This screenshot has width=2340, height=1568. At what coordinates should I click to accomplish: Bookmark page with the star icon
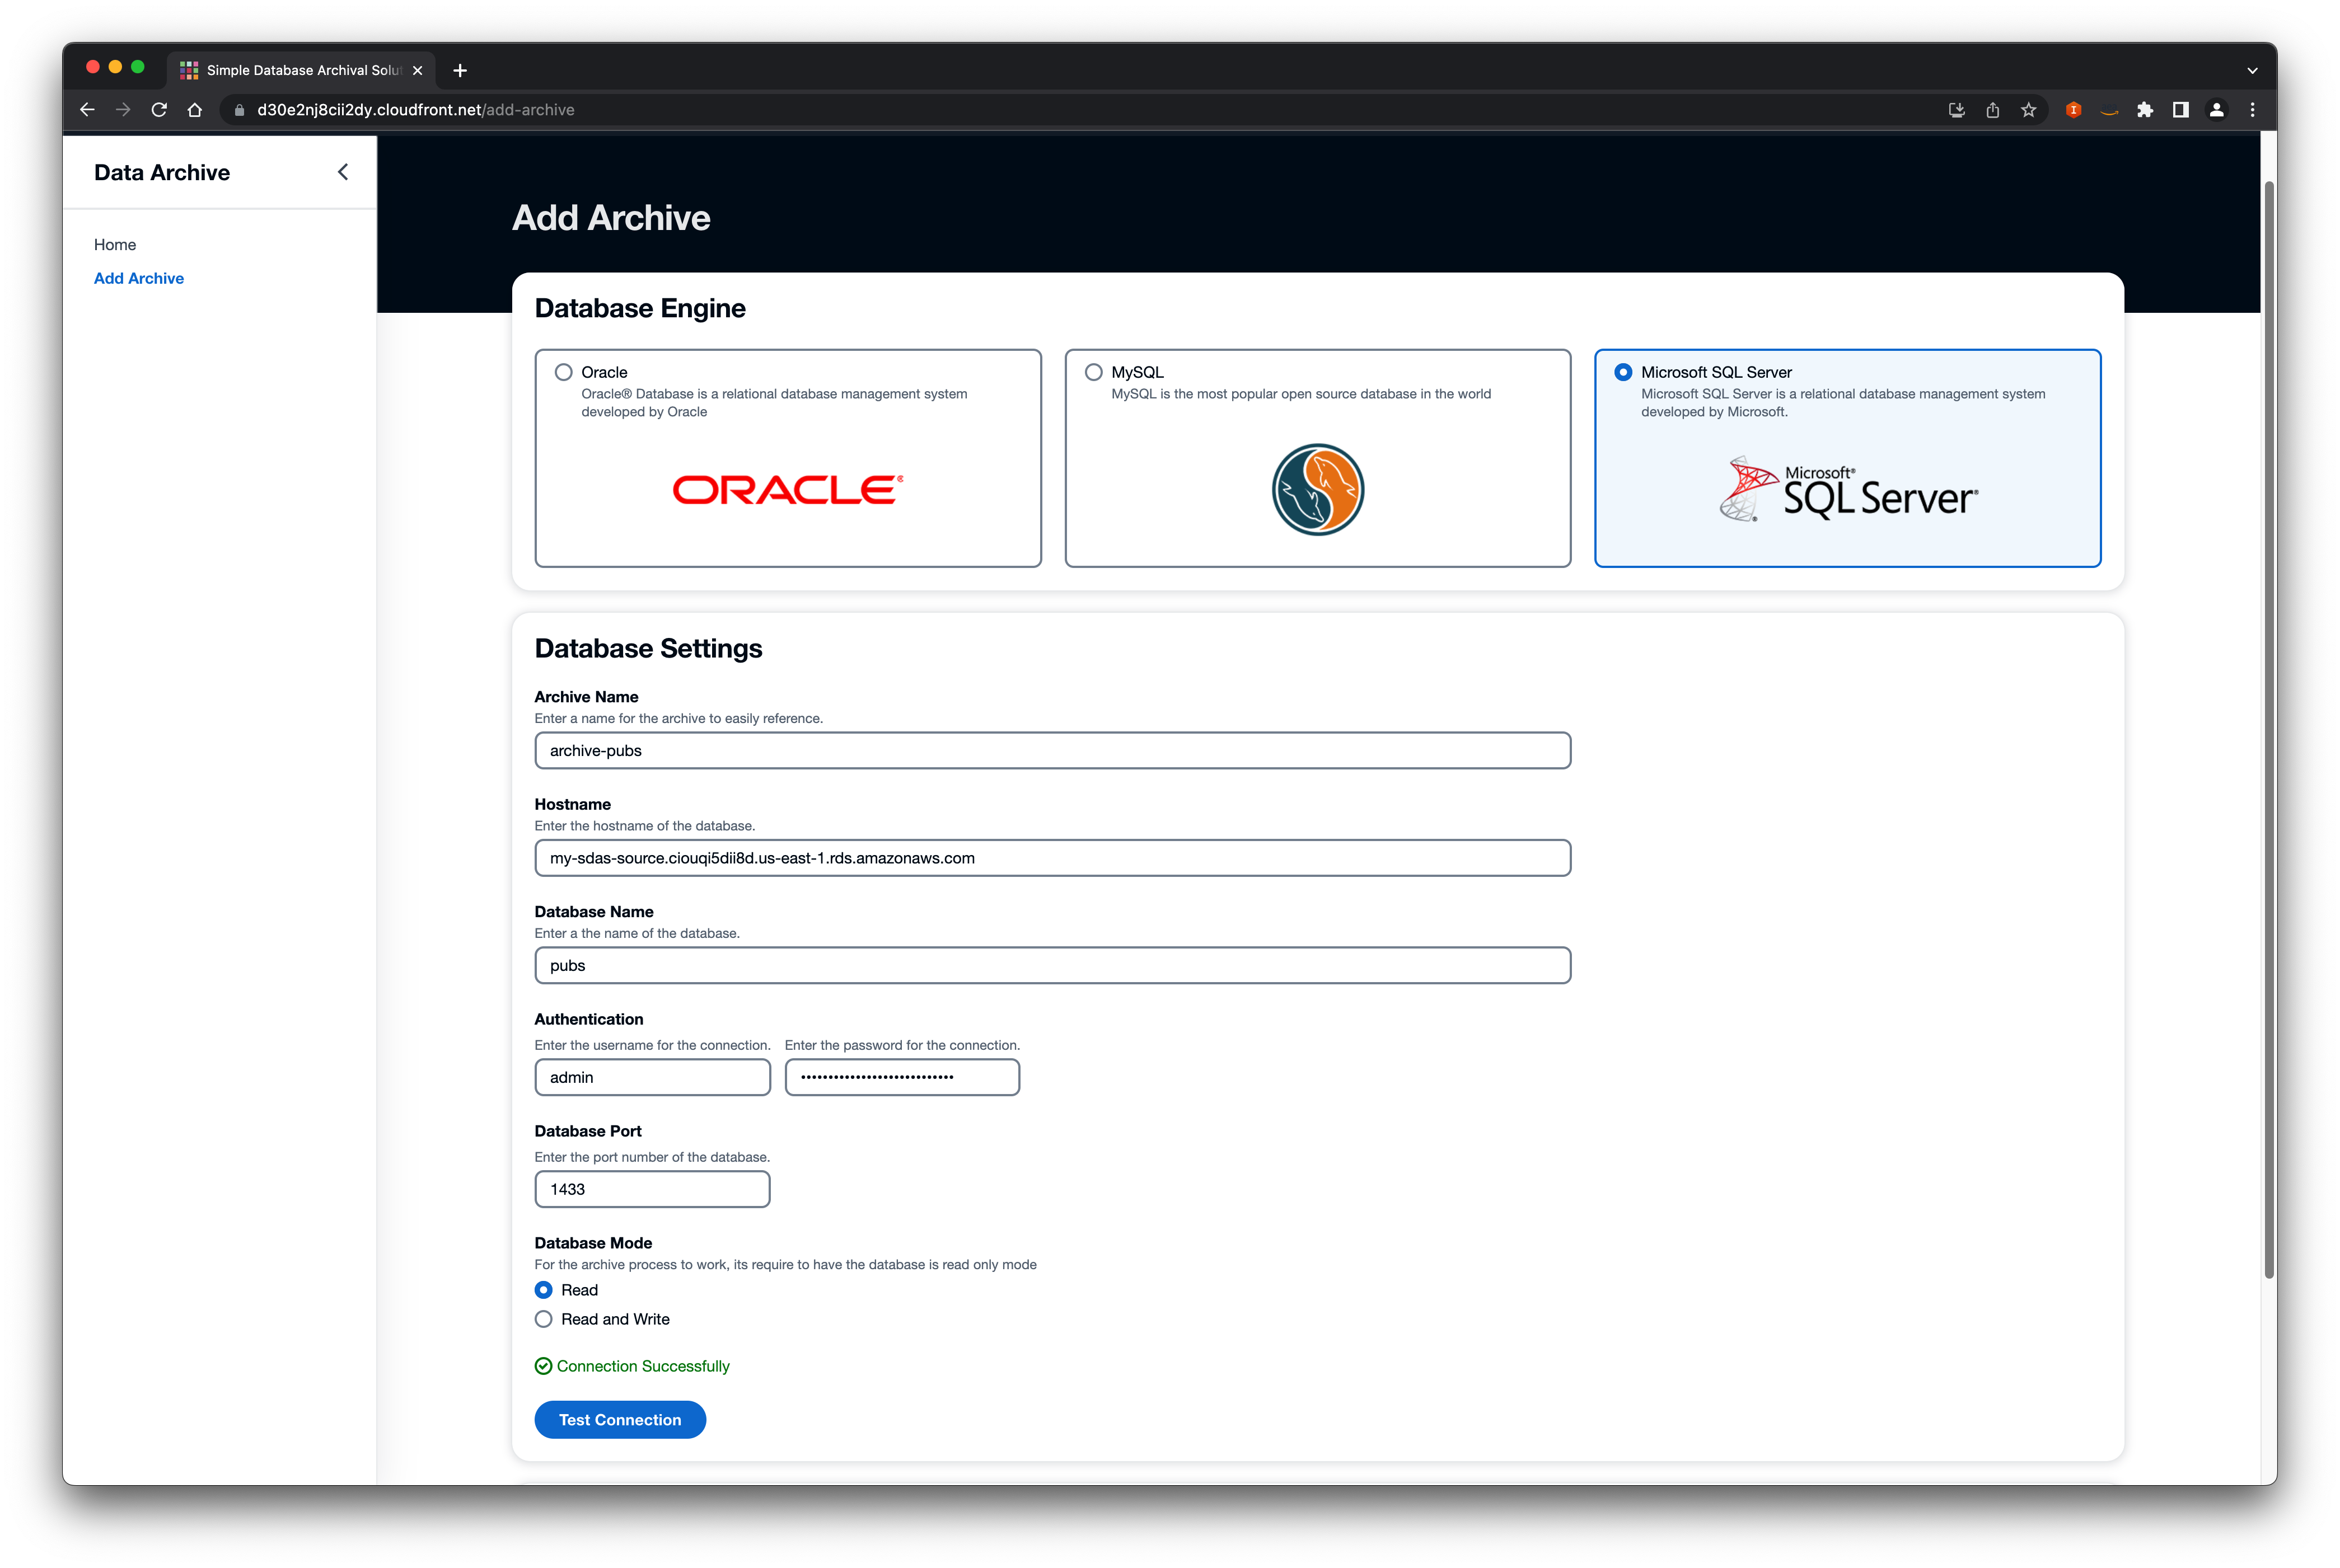click(2028, 110)
